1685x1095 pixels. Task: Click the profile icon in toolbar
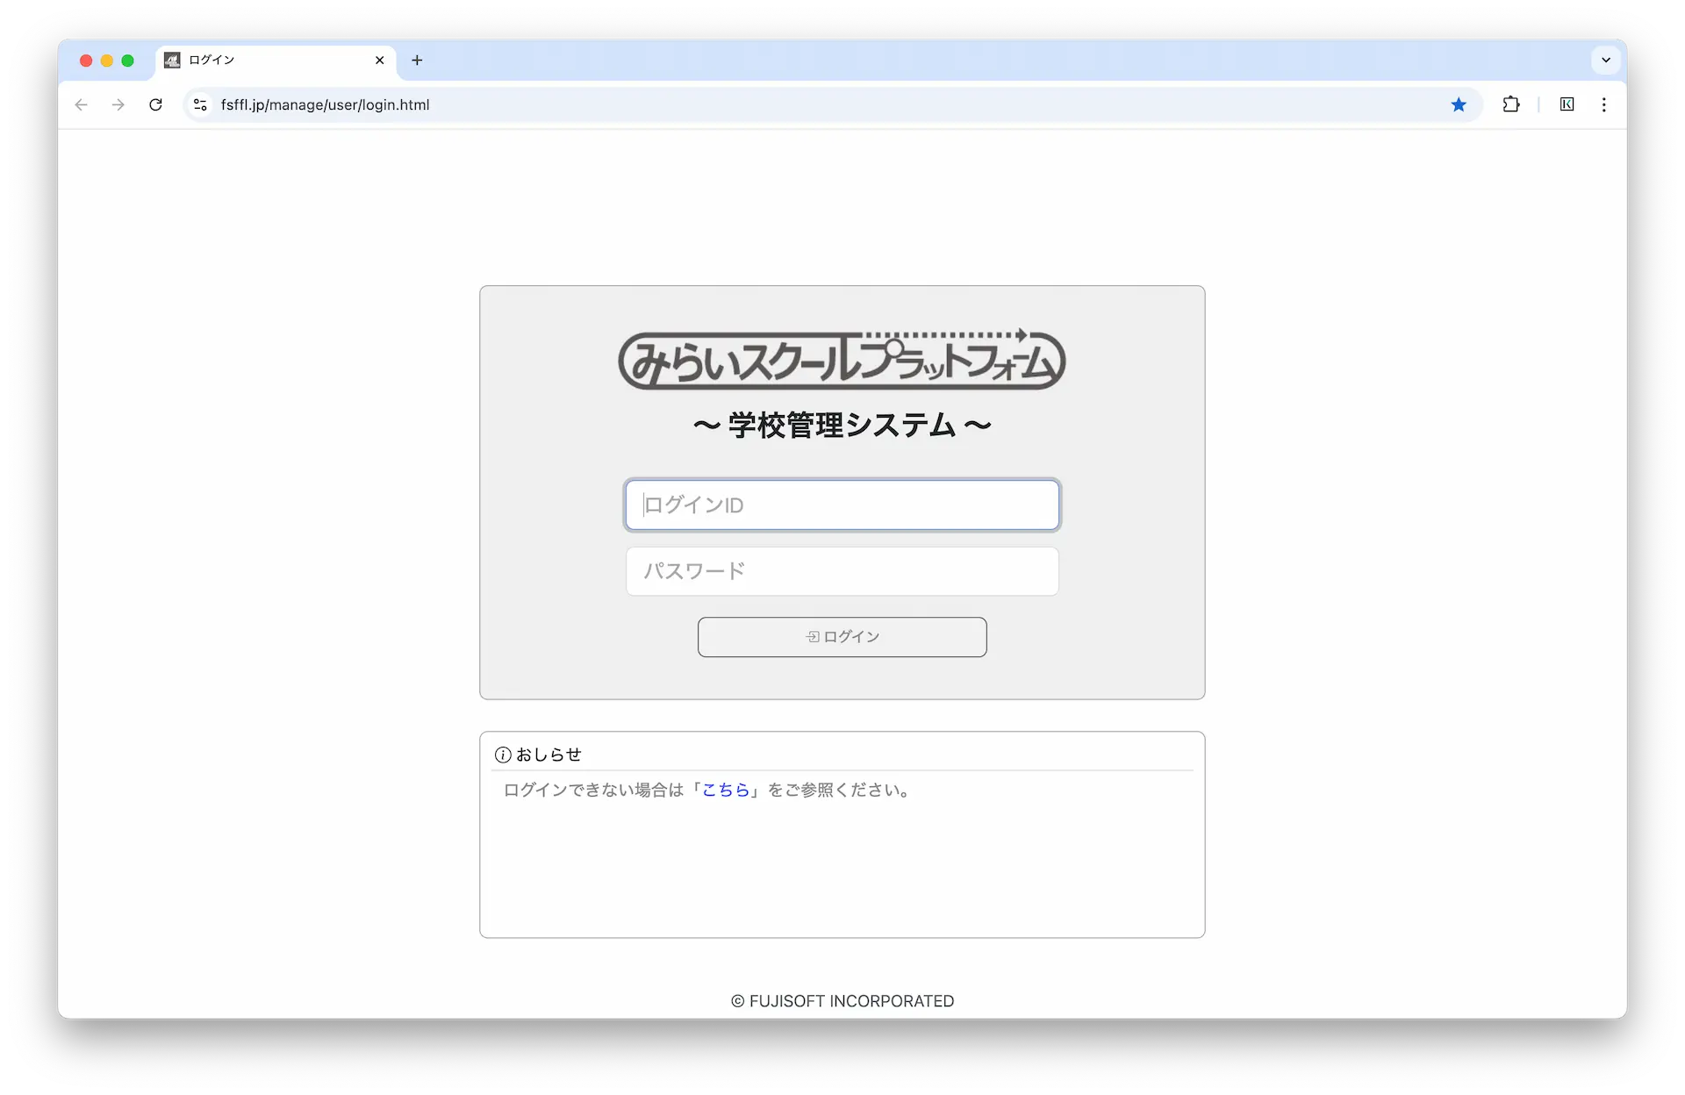[1567, 104]
